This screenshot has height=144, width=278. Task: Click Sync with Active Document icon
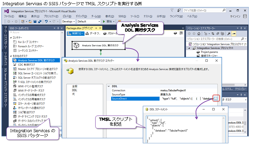213,34
